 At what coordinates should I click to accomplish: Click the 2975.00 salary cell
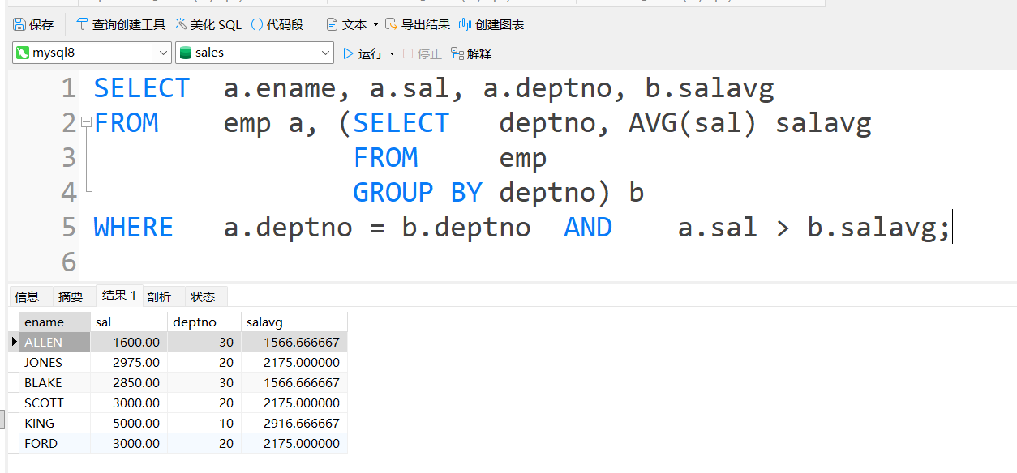coord(128,362)
